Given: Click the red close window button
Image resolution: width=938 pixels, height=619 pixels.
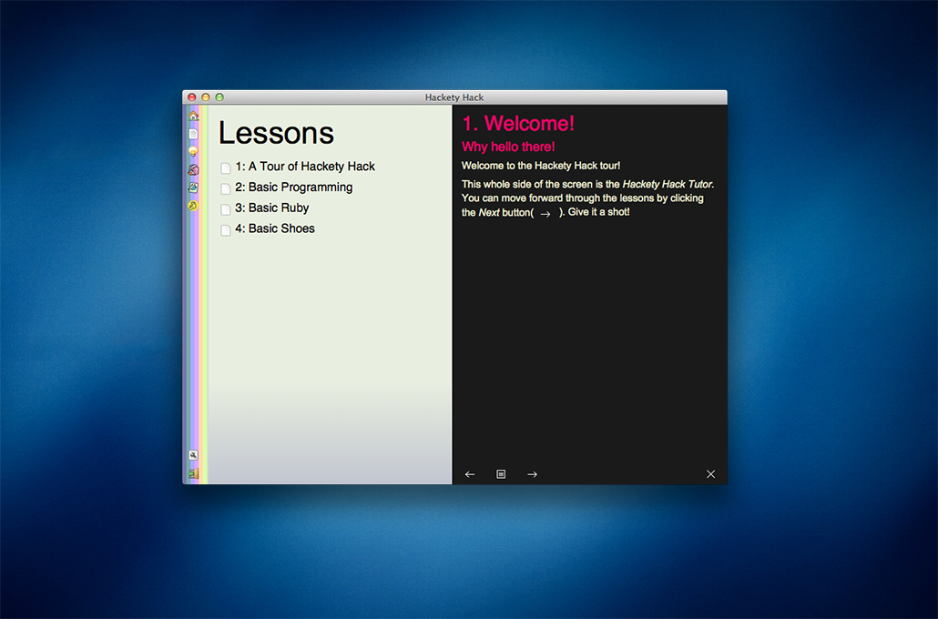Looking at the screenshot, I should click(x=192, y=96).
